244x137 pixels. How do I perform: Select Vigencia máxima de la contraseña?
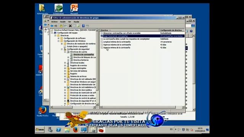(117, 45)
